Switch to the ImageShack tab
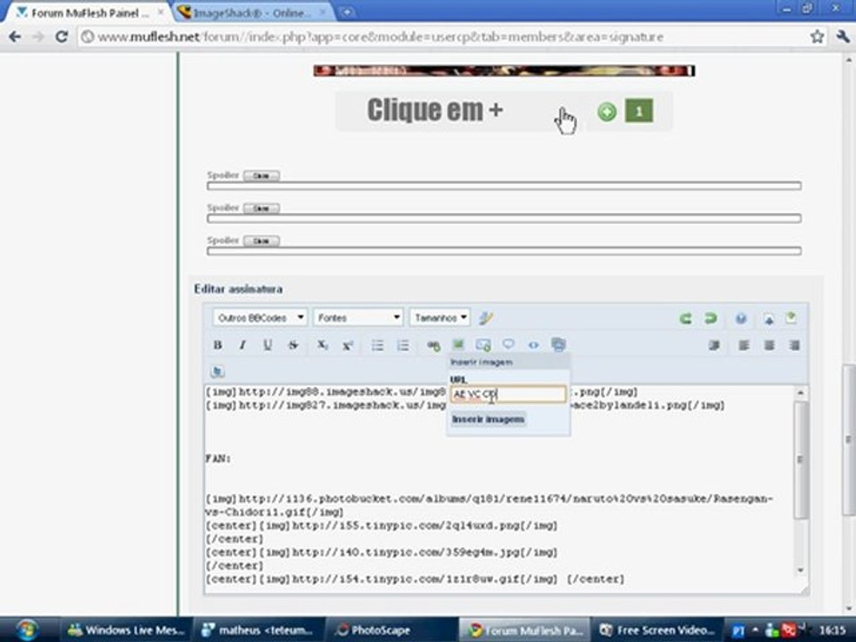Viewport: 856px width, 642px height. click(x=251, y=12)
